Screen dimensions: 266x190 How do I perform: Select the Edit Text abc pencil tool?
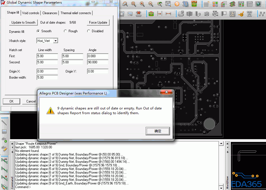[4, 148]
